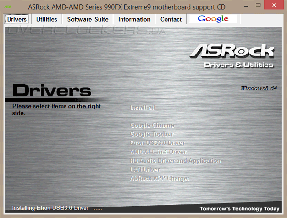Viewport: 287px width, 218px height.
Task: Select Google Chrome installer
Action: (x=152, y=125)
